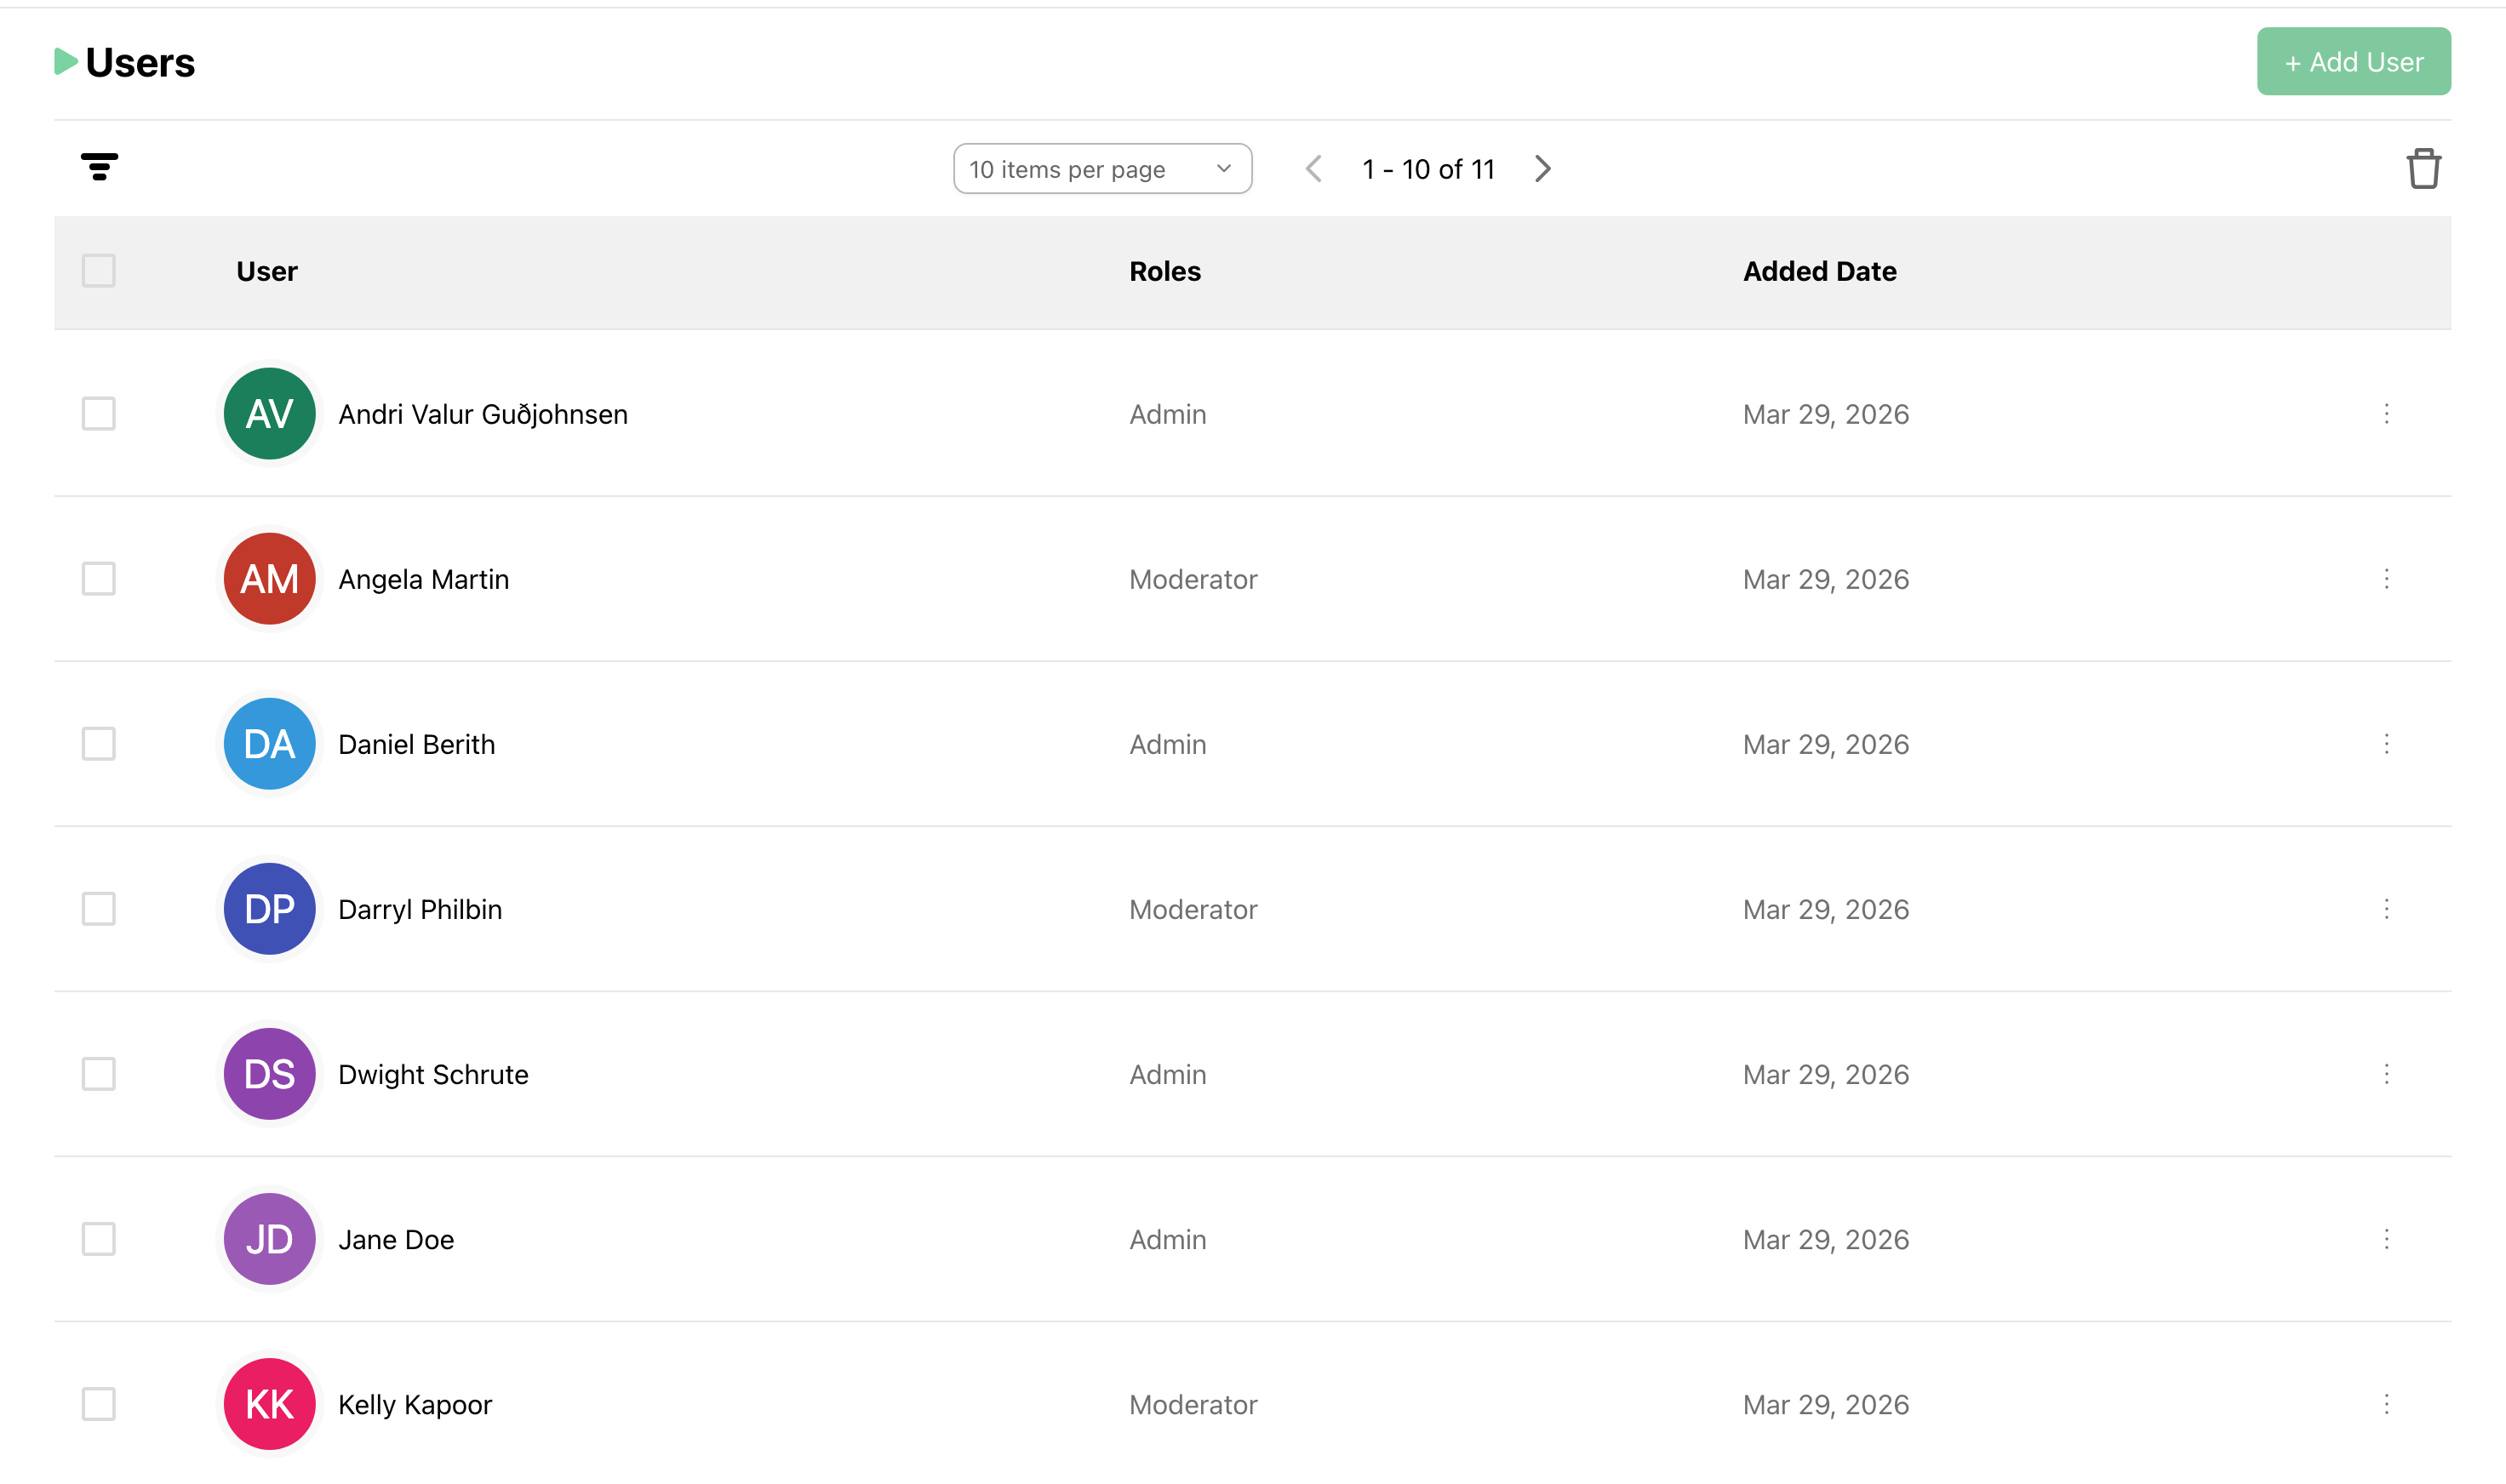The height and width of the screenshot is (1484, 2506).
Task: Open the filter icon above the table
Action: pyautogui.click(x=99, y=167)
